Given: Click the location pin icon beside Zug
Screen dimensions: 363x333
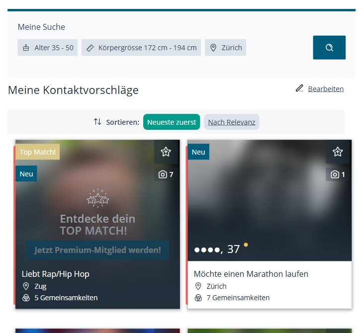Looking at the screenshot, I should [x=26, y=286].
